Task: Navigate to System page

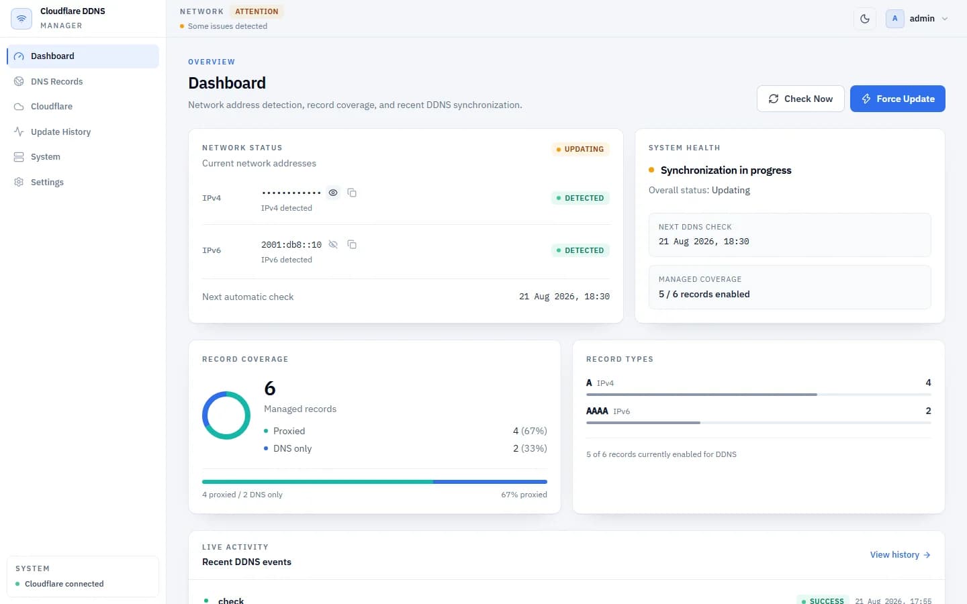Action: pos(83,156)
